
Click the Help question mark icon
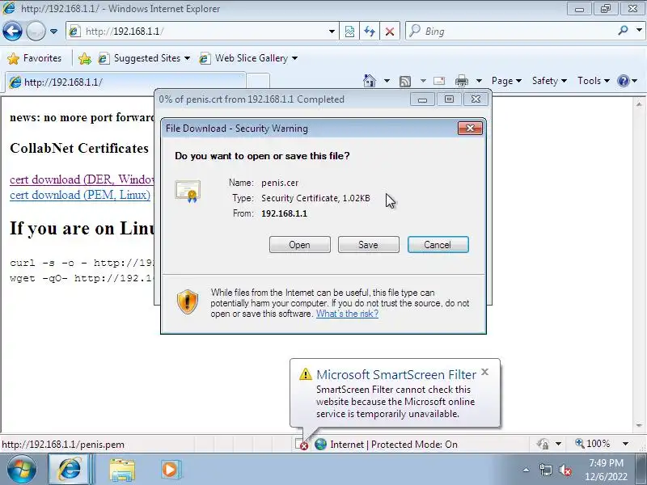point(623,81)
